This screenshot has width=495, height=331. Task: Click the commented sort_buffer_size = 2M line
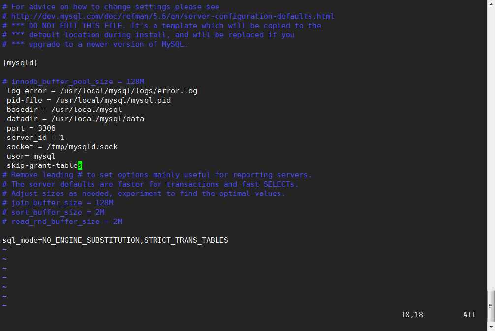(53, 212)
